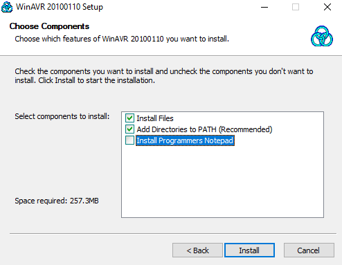Open the WinAVR system menu icon in title bar
Image resolution: width=342 pixels, height=265 pixels.
point(7,7)
